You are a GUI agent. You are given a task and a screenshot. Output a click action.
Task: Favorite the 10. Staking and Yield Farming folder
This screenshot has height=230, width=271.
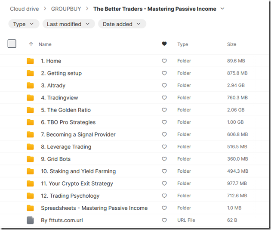pyautogui.click(x=164, y=171)
